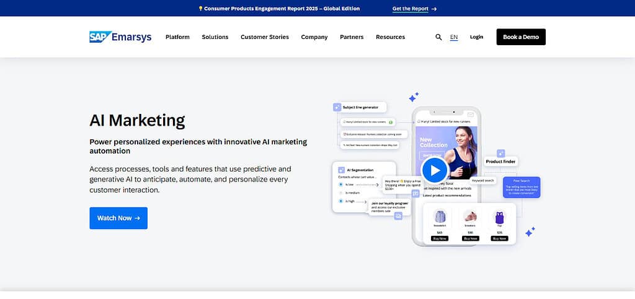Select the "is low" radio option
Viewport: 635px width, 299px height.
point(341,184)
